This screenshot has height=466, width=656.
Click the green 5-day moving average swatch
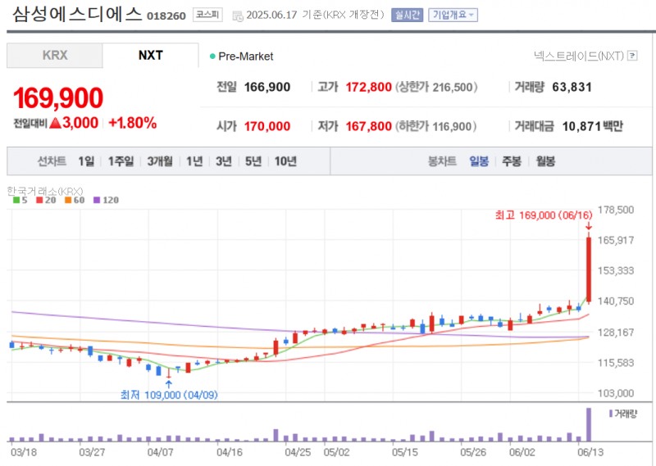[16, 200]
